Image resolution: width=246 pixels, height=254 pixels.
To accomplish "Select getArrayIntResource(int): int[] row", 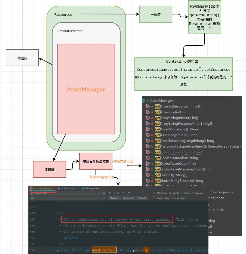I will click(178, 106).
